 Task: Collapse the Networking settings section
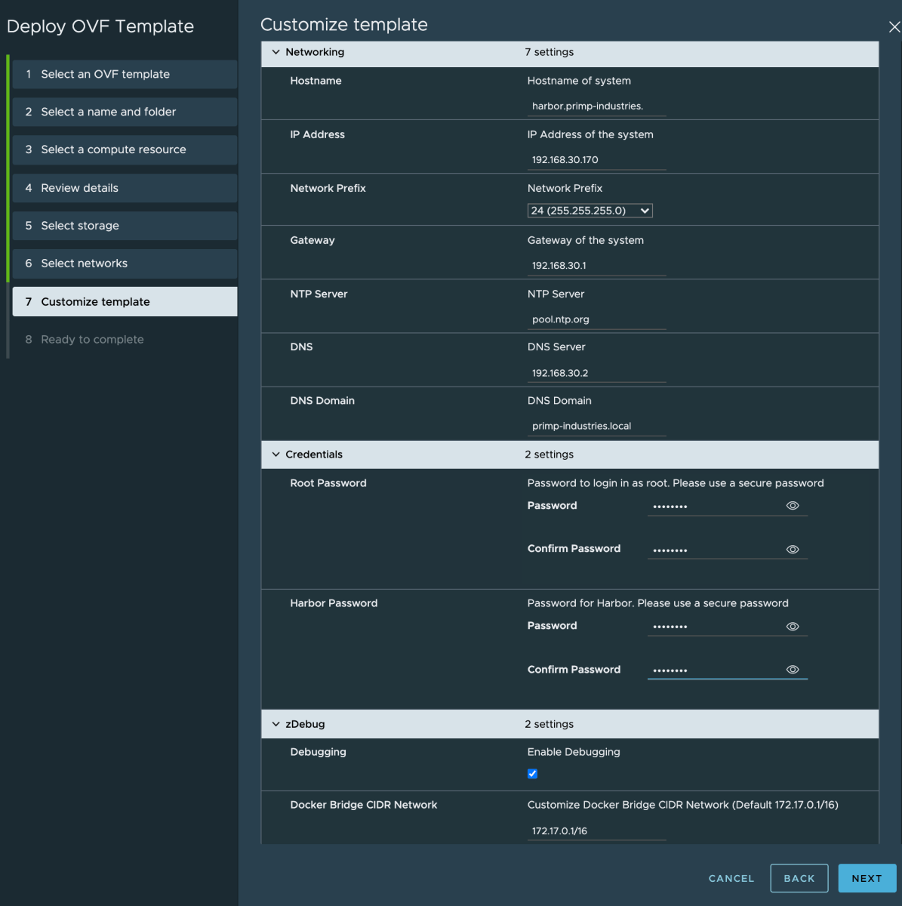click(x=276, y=52)
